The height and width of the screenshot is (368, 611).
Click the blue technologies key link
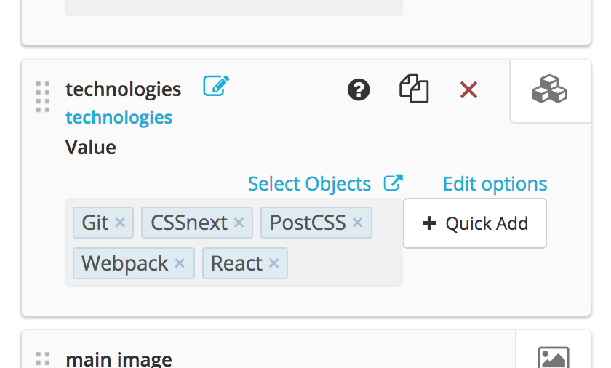click(119, 117)
